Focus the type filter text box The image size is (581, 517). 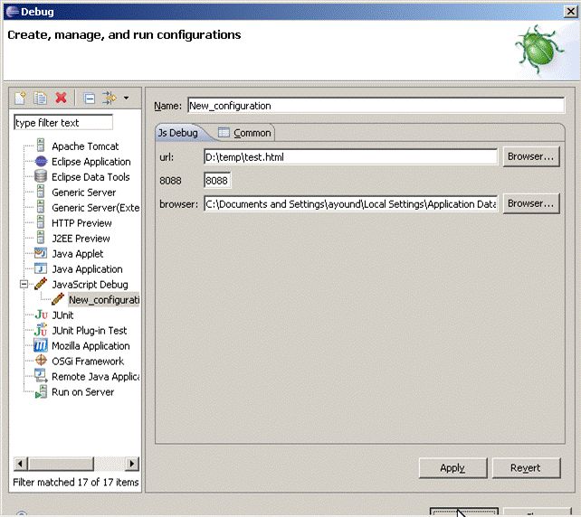coord(63,123)
